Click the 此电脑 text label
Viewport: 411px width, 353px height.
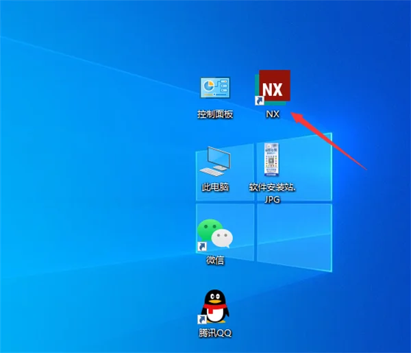[x=215, y=187]
